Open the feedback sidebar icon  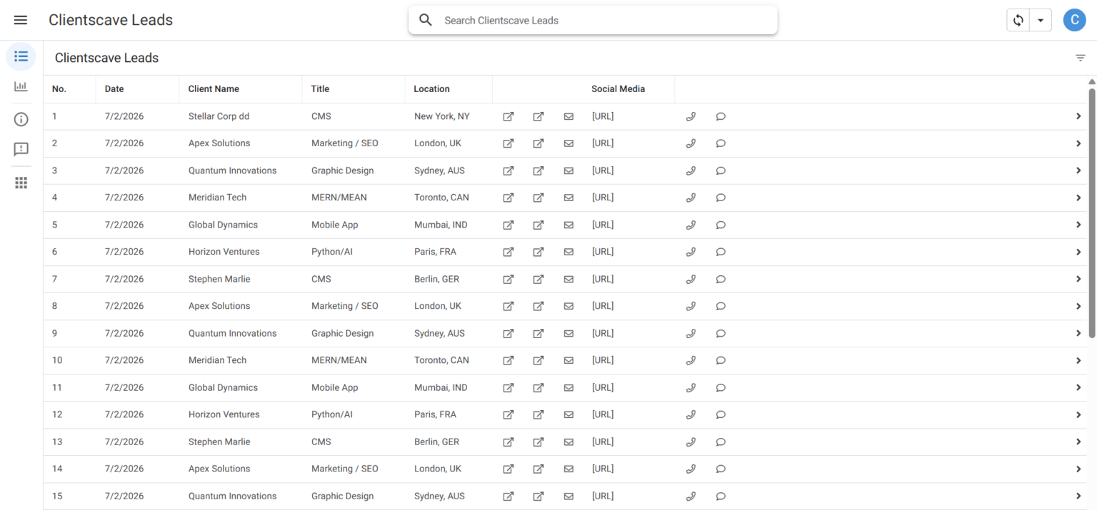(x=21, y=149)
